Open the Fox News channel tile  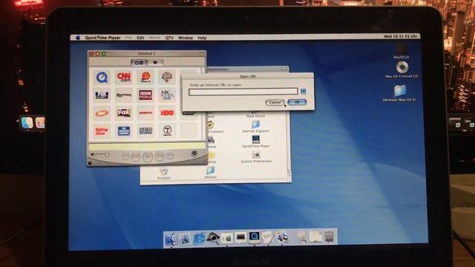coord(124,113)
